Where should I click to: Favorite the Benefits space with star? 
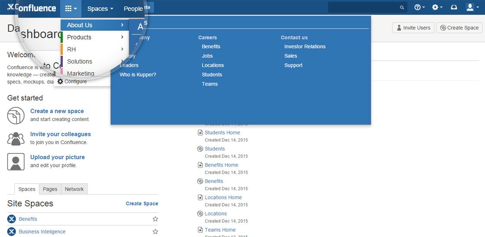click(x=155, y=219)
